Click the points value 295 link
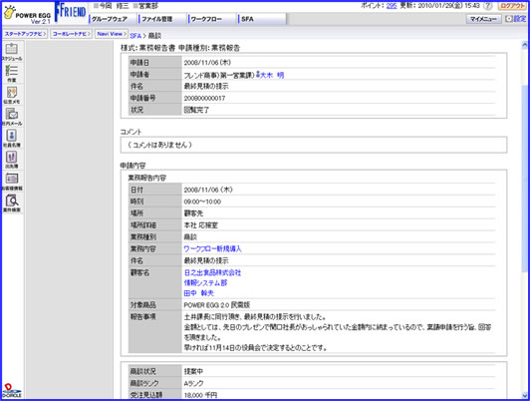The image size is (530, 401). 392,6
